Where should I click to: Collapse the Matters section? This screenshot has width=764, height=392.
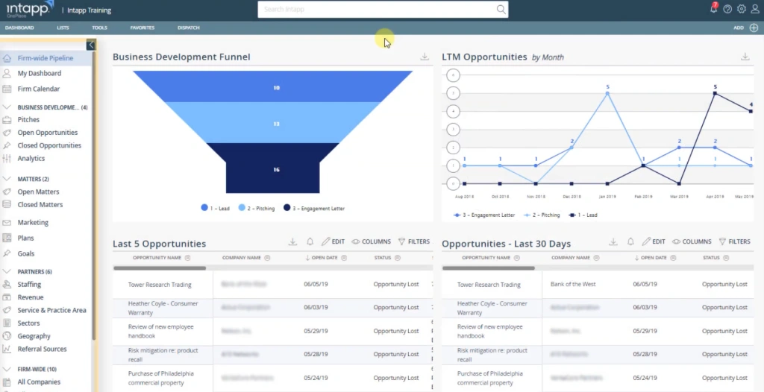click(x=7, y=179)
